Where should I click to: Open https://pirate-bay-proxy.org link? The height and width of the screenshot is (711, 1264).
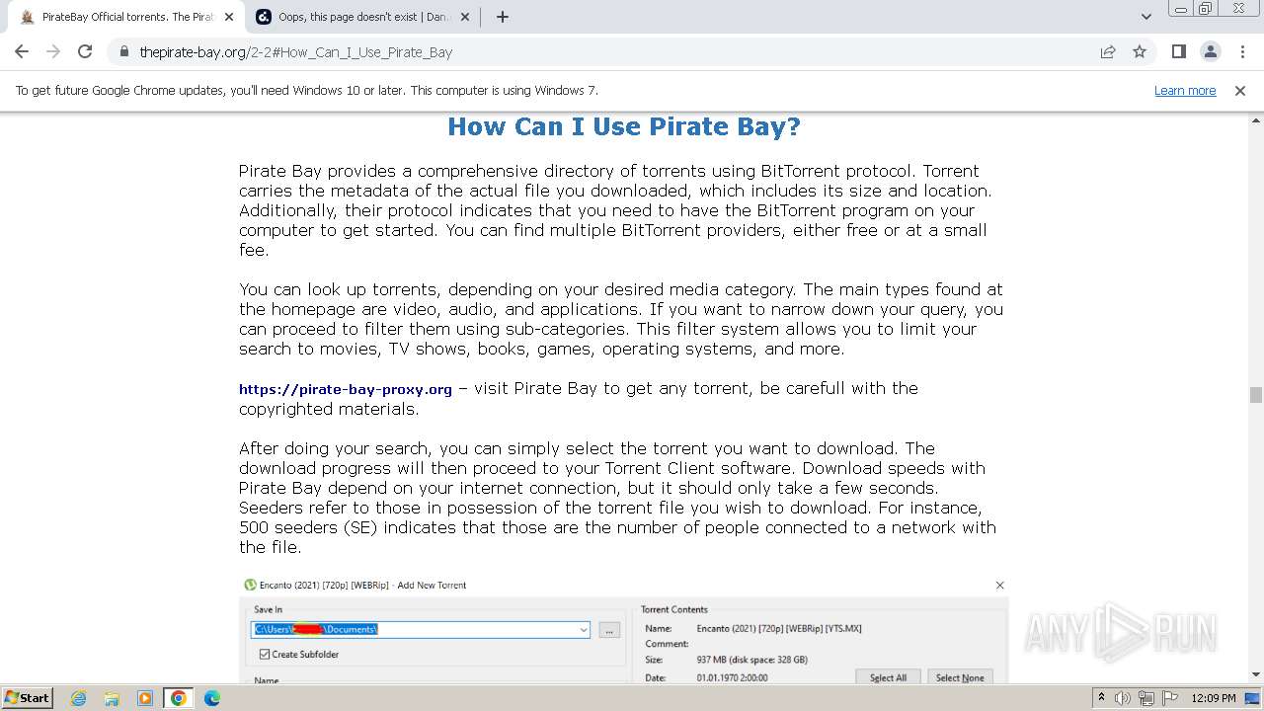pyautogui.click(x=346, y=389)
